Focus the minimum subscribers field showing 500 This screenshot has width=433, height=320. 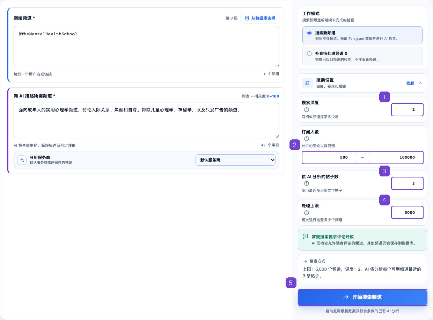pos(329,157)
